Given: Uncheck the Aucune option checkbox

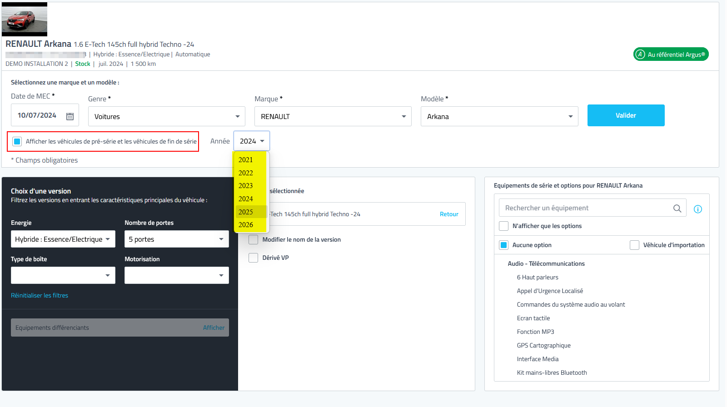Looking at the screenshot, I should click(x=503, y=245).
